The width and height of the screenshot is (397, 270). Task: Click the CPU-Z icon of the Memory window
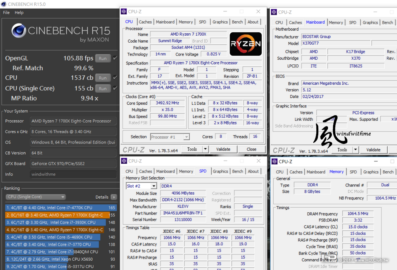[274, 161]
